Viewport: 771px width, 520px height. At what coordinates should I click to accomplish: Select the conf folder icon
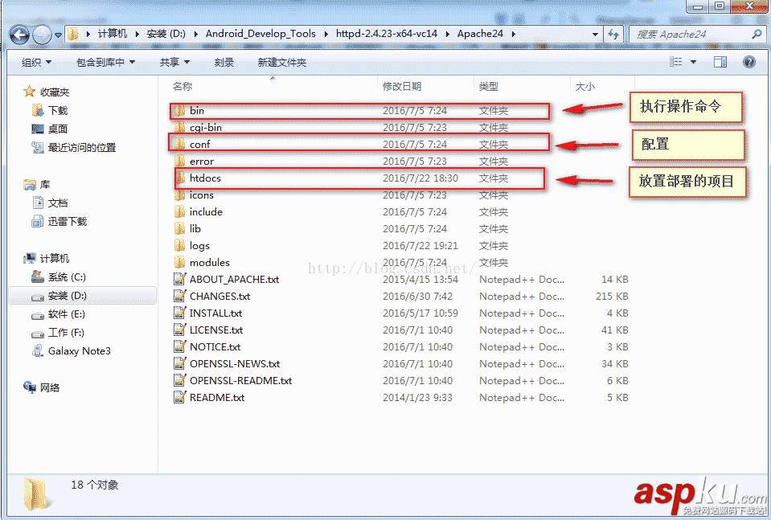[179, 144]
